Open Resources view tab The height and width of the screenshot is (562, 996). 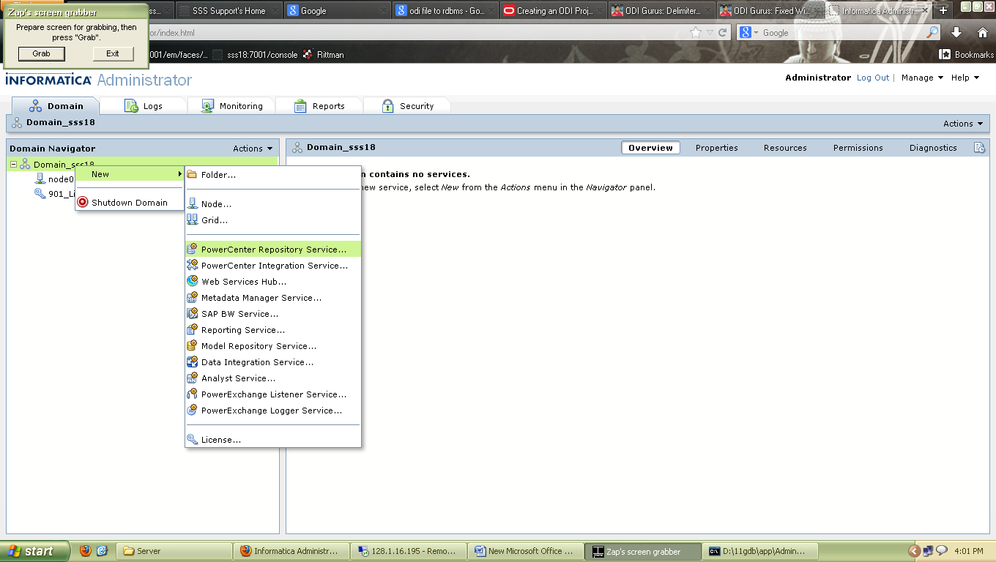pos(785,148)
